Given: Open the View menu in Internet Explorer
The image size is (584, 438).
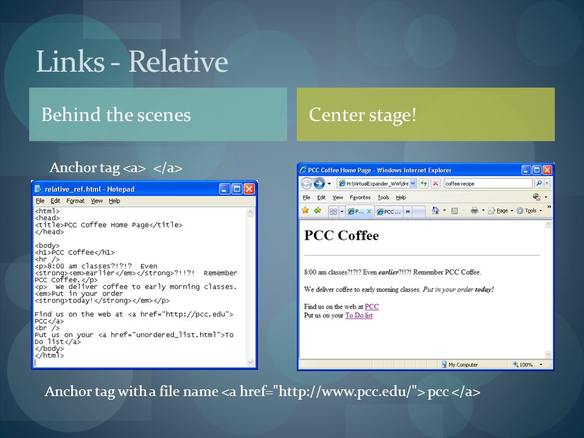Looking at the screenshot, I should click(338, 197).
